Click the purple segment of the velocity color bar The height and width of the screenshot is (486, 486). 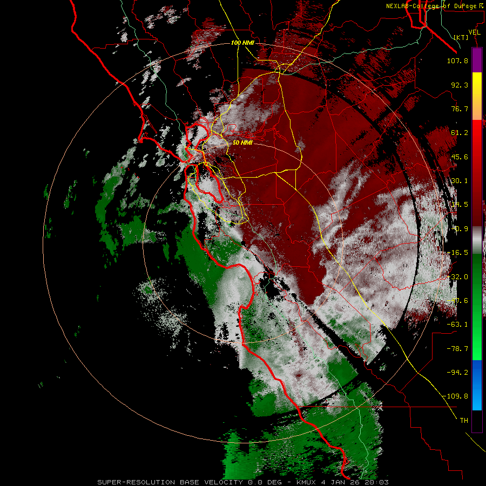[x=477, y=60]
